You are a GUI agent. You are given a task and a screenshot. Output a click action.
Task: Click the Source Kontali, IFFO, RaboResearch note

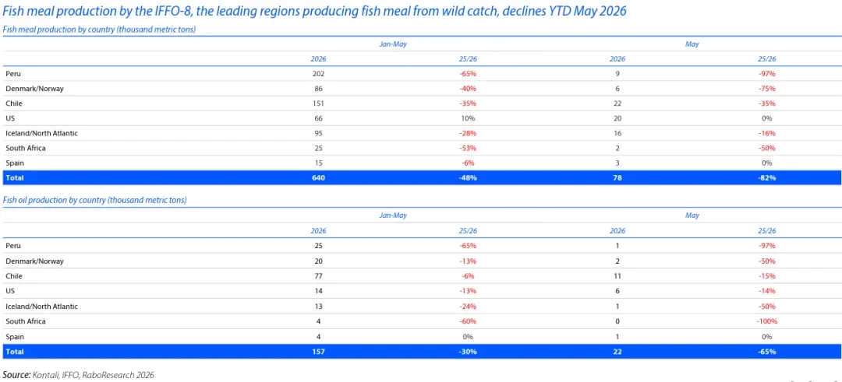79,375
